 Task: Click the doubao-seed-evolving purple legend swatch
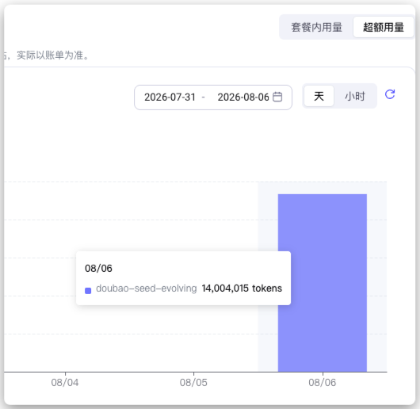coord(88,291)
